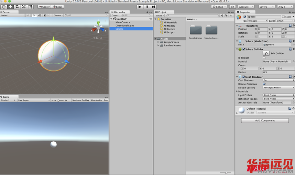Screen dimensions: 295x175
Task: Select the Hand tool in toolbar
Action: 4,7
